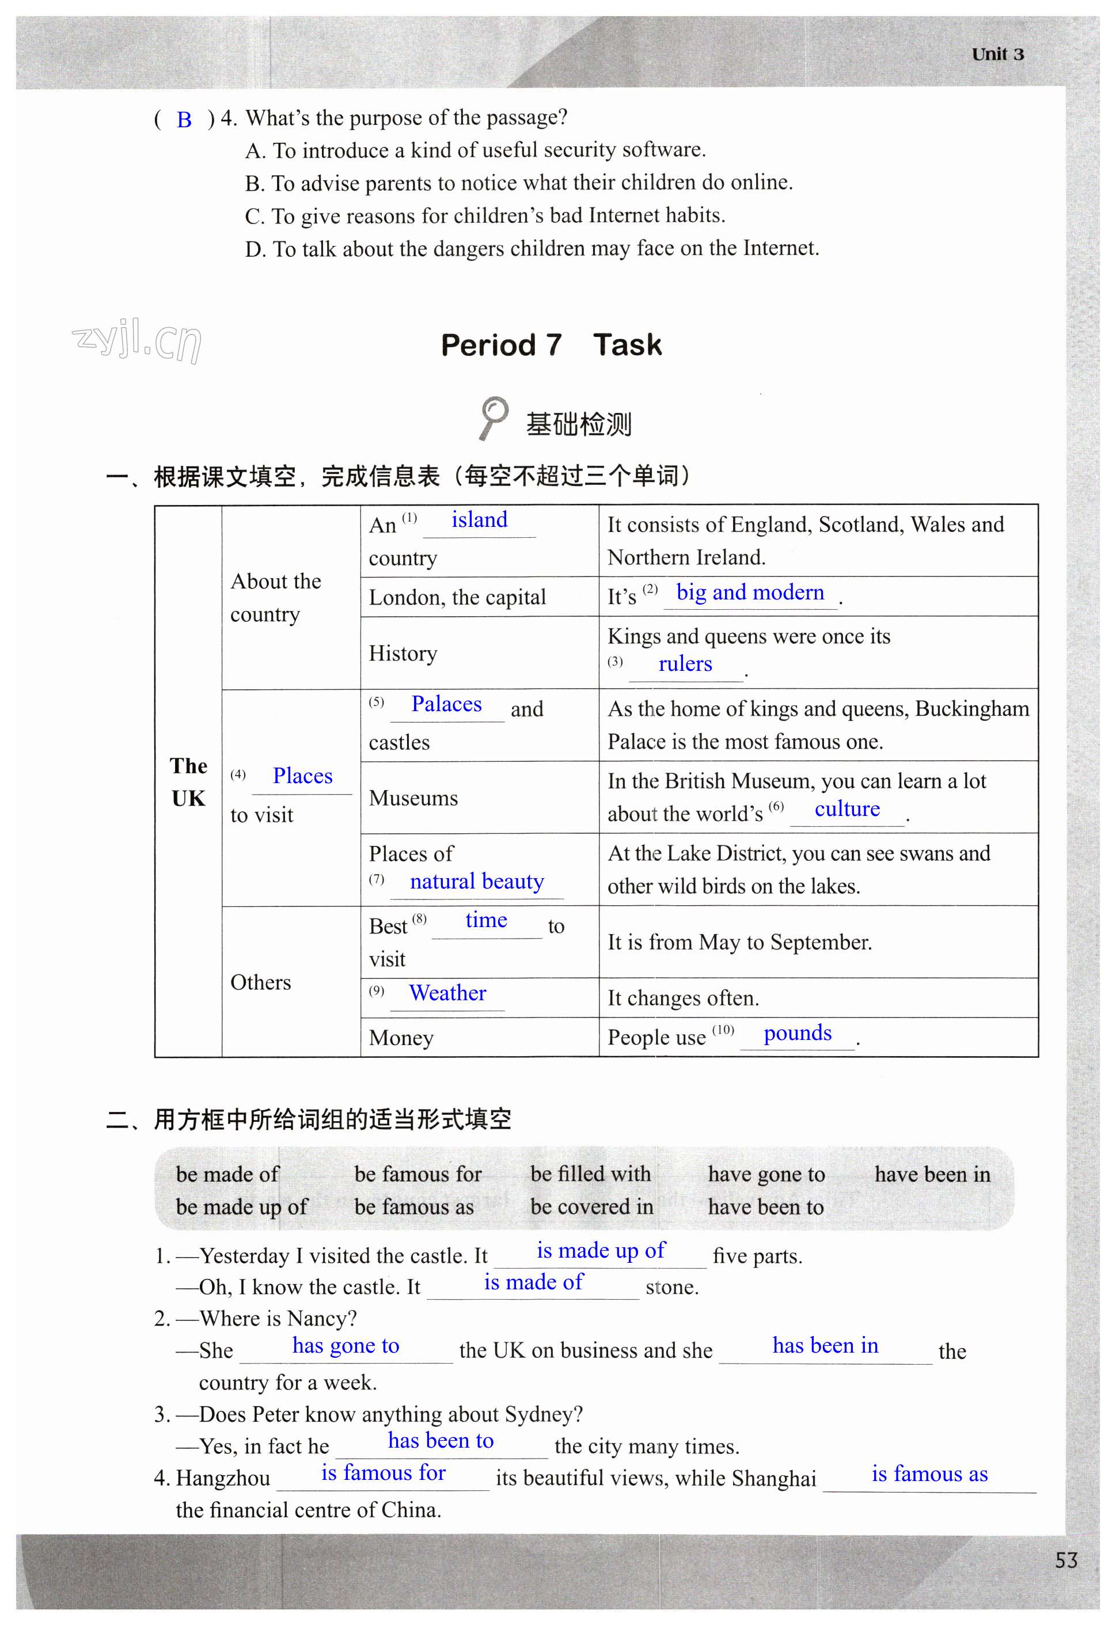This screenshot has height=1625, width=1116.
Task: Click 'It is from May to September.'
Action: pyautogui.click(x=739, y=942)
